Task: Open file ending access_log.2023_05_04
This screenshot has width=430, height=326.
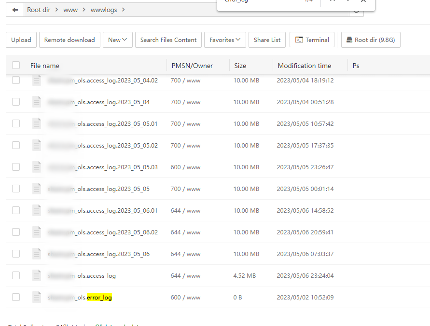Action: pyautogui.click(x=99, y=102)
